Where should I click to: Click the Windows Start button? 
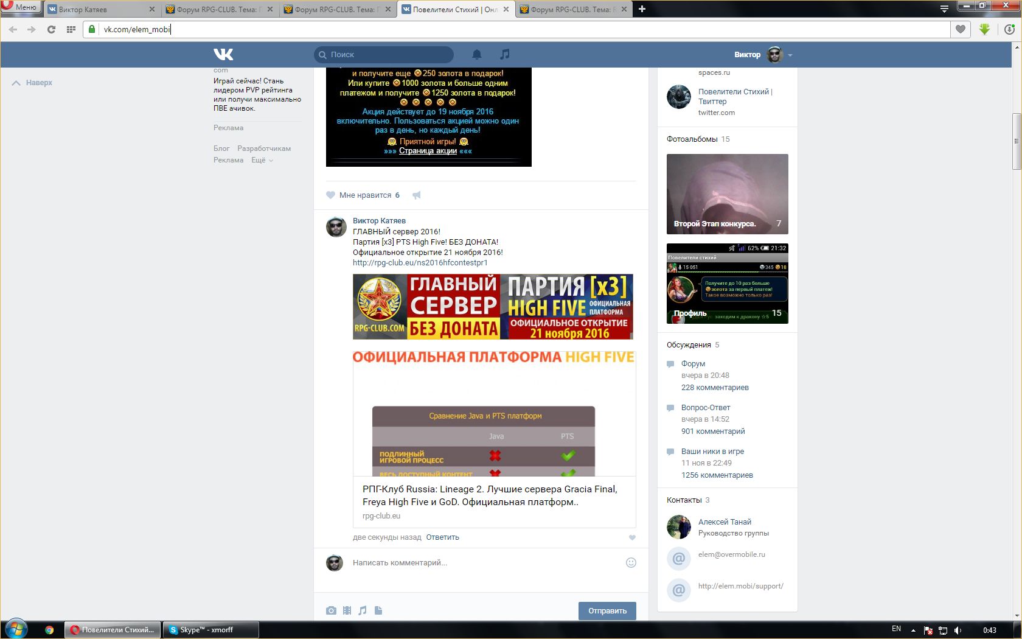[16, 630]
